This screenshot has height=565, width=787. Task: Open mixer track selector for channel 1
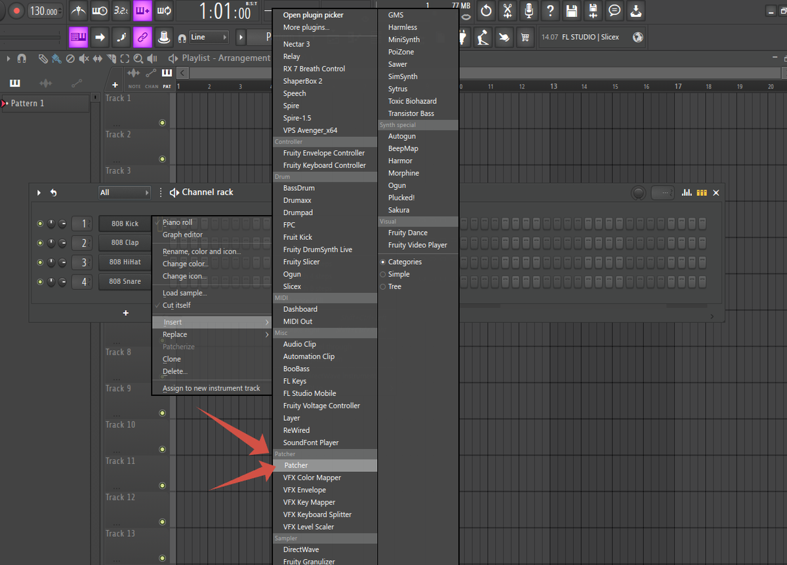[82, 224]
